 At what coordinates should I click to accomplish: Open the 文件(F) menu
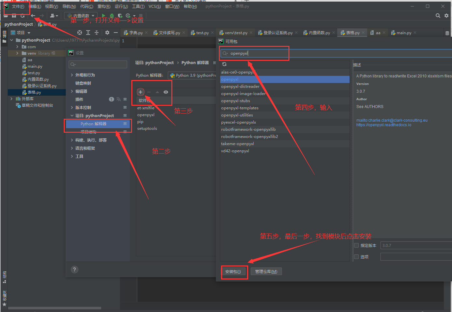tap(18, 7)
